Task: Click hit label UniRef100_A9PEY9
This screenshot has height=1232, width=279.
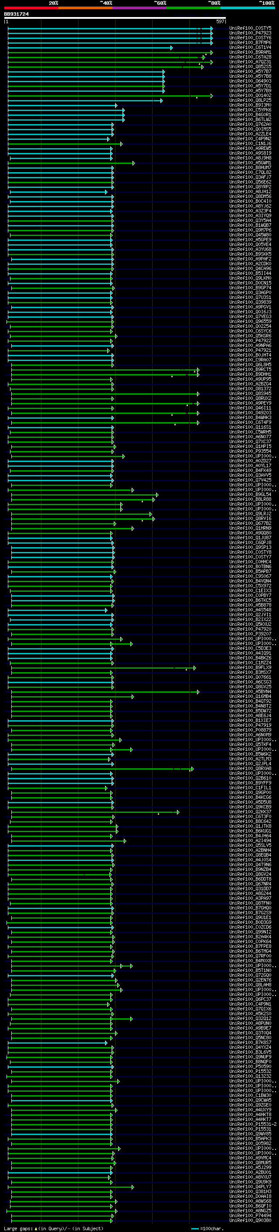Action: 250,403
